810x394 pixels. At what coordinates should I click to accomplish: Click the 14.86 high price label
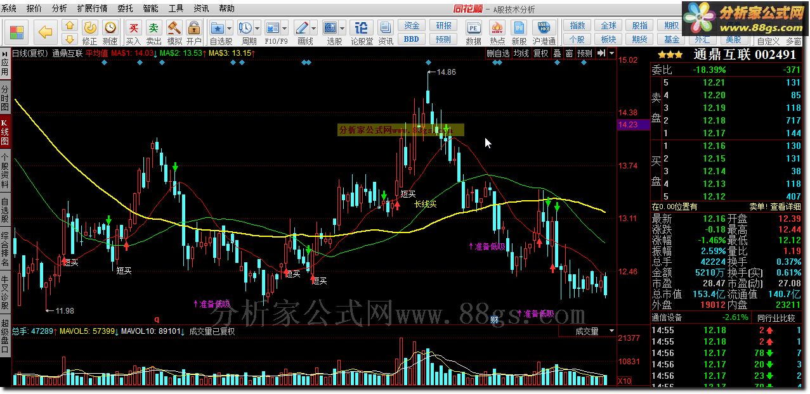pos(447,72)
